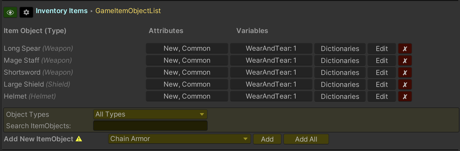Delete the Long Spear item with red X
The width and height of the screenshot is (460, 151).
pyautogui.click(x=405, y=49)
